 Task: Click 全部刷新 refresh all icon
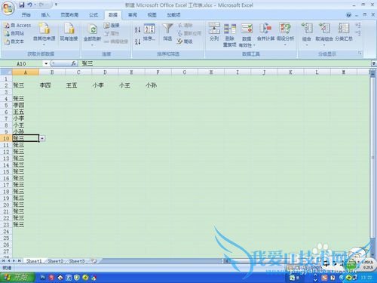[93, 29]
